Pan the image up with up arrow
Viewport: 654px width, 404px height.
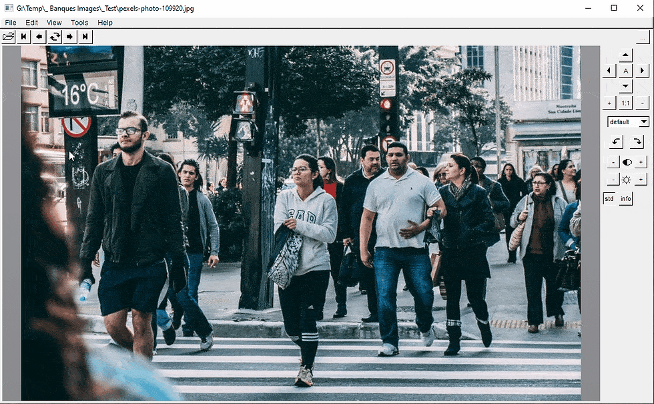[625, 55]
